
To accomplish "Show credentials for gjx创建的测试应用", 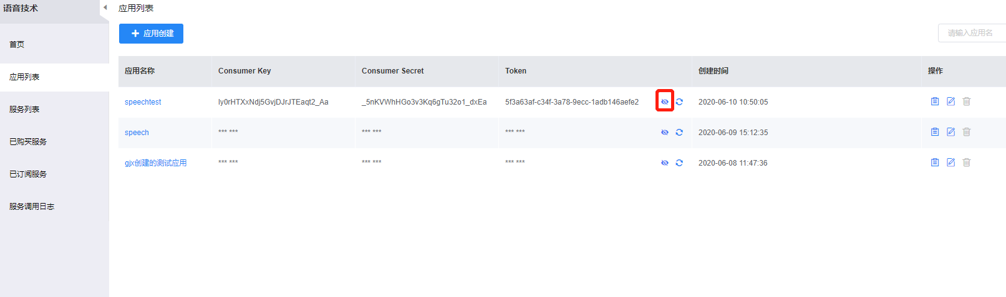I will tap(665, 163).
